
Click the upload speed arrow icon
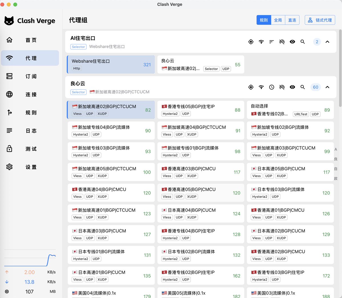[x=7, y=272]
